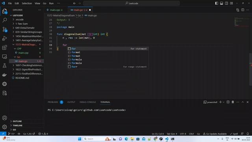Click the Go 1.20.1 version status item
The width and height of the screenshot is (252, 142).
(29, 134)
